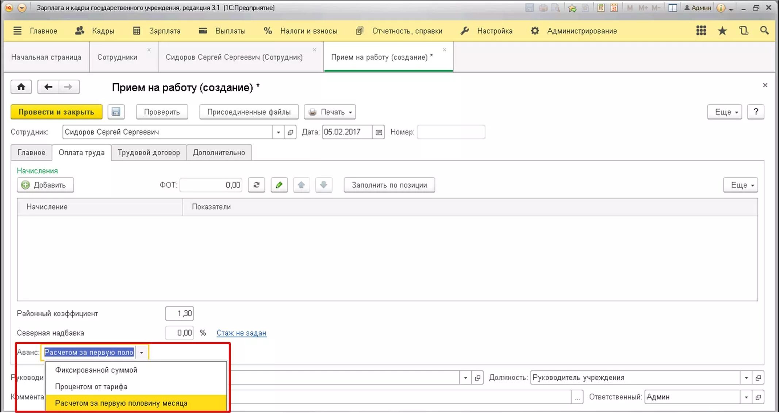Click the Районный коэффициент input field
The width and height of the screenshot is (779, 413).
tap(180, 313)
